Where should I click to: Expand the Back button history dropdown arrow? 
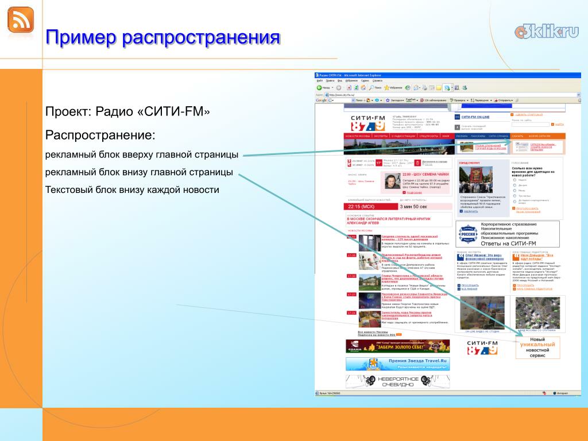pos(332,88)
